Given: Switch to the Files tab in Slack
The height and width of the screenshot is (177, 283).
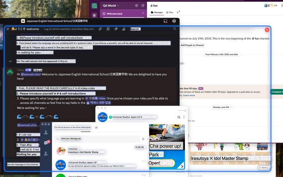Looking at the screenshot, I should point(170,12).
